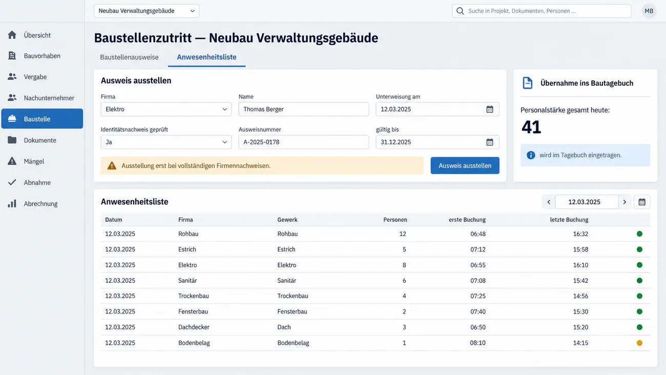This screenshot has width=666, height=375.
Task: Click the bar chart icon next to Abrechnung
Action: coord(12,203)
